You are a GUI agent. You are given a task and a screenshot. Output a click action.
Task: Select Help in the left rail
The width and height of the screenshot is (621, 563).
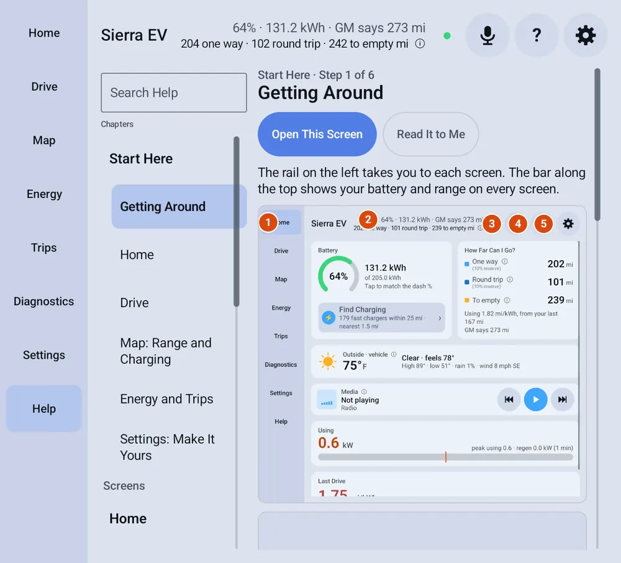pyautogui.click(x=44, y=408)
